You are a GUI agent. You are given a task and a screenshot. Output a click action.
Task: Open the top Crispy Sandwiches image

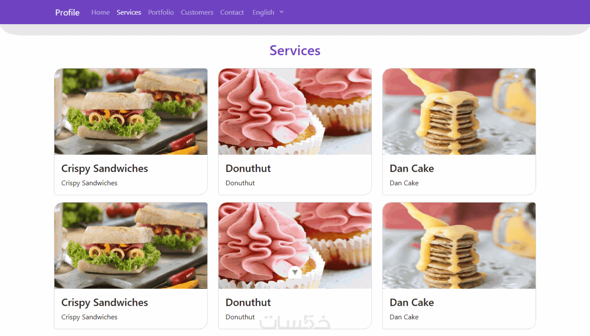tap(131, 111)
